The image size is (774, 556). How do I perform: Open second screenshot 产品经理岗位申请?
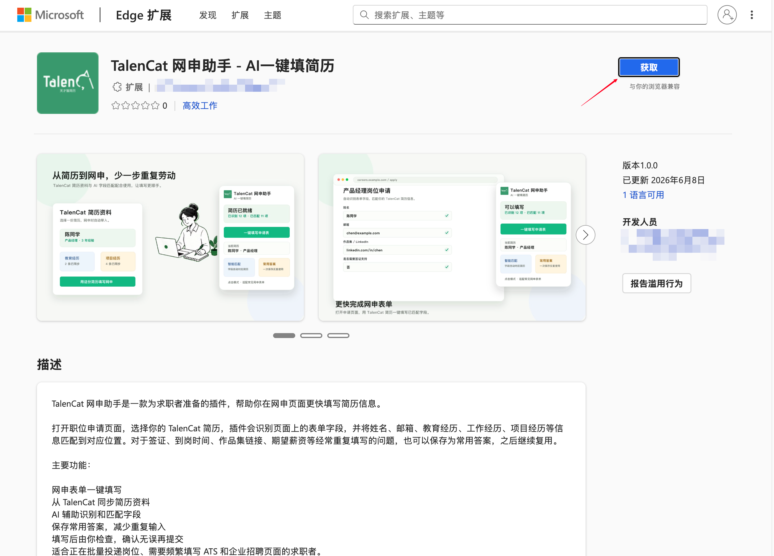coord(451,237)
